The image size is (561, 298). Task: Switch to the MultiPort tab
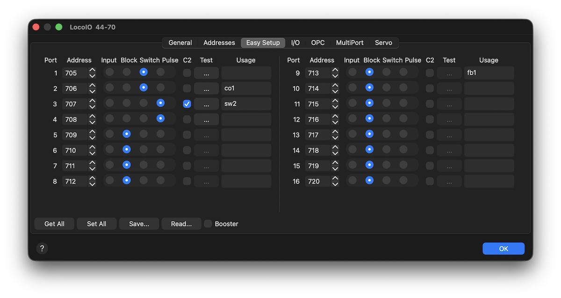[350, 43]
